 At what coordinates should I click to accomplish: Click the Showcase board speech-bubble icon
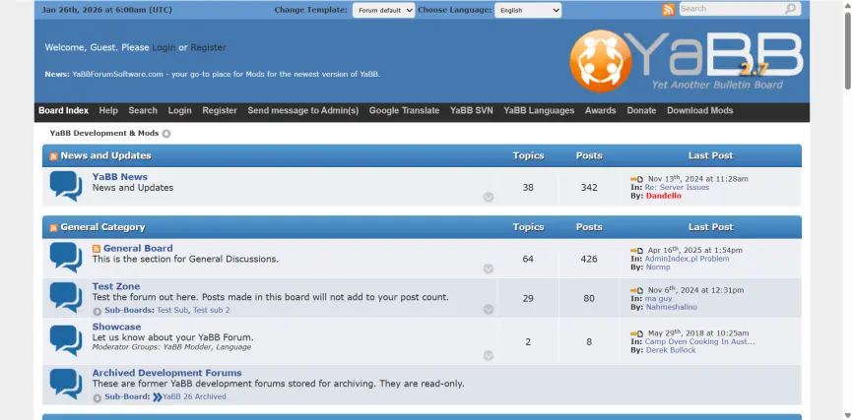coord(66,340)
